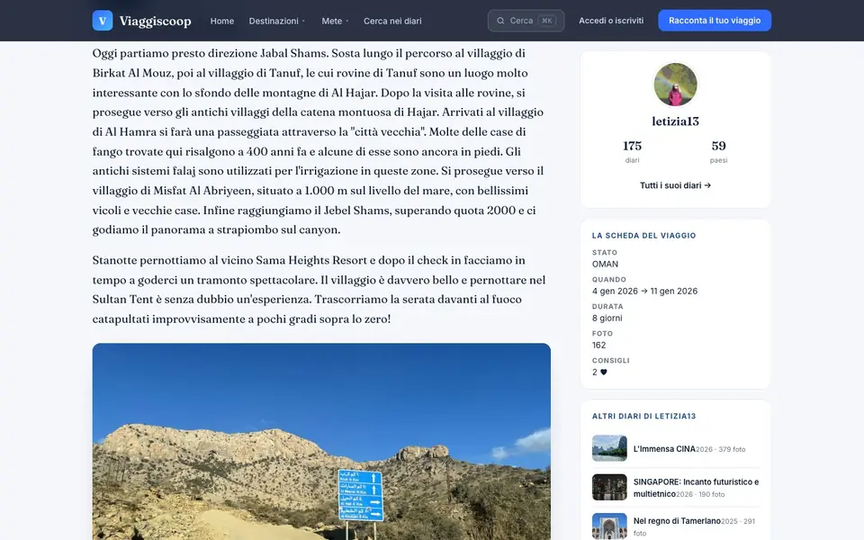Expand the Destinazioni dropdown

(x=276, y=21)
